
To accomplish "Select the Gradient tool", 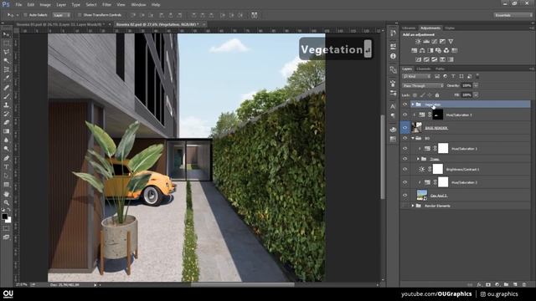I will coord(6,131).
